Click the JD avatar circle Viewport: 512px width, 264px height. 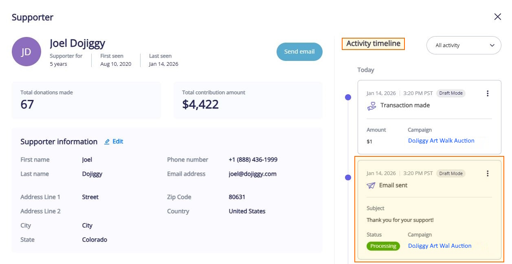click(x=26, y=52)
